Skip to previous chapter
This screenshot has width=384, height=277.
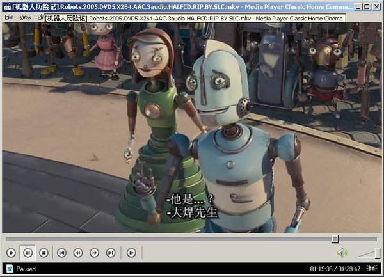(x=61, y=253)
